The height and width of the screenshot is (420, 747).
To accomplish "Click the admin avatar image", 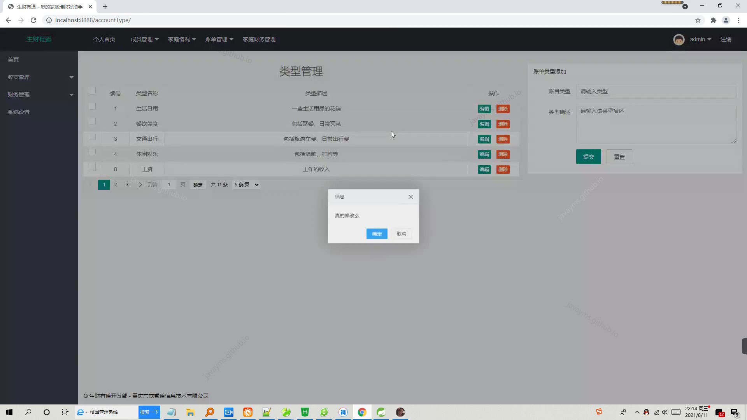I will 679,39.
